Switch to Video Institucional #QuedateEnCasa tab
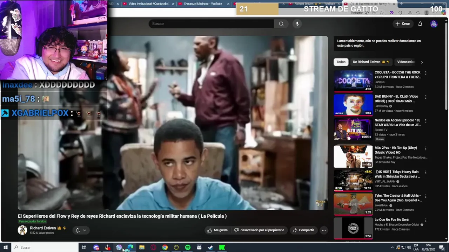Image resolution: width=449 pixels, height=252 pixels. (x=149, y=4)
